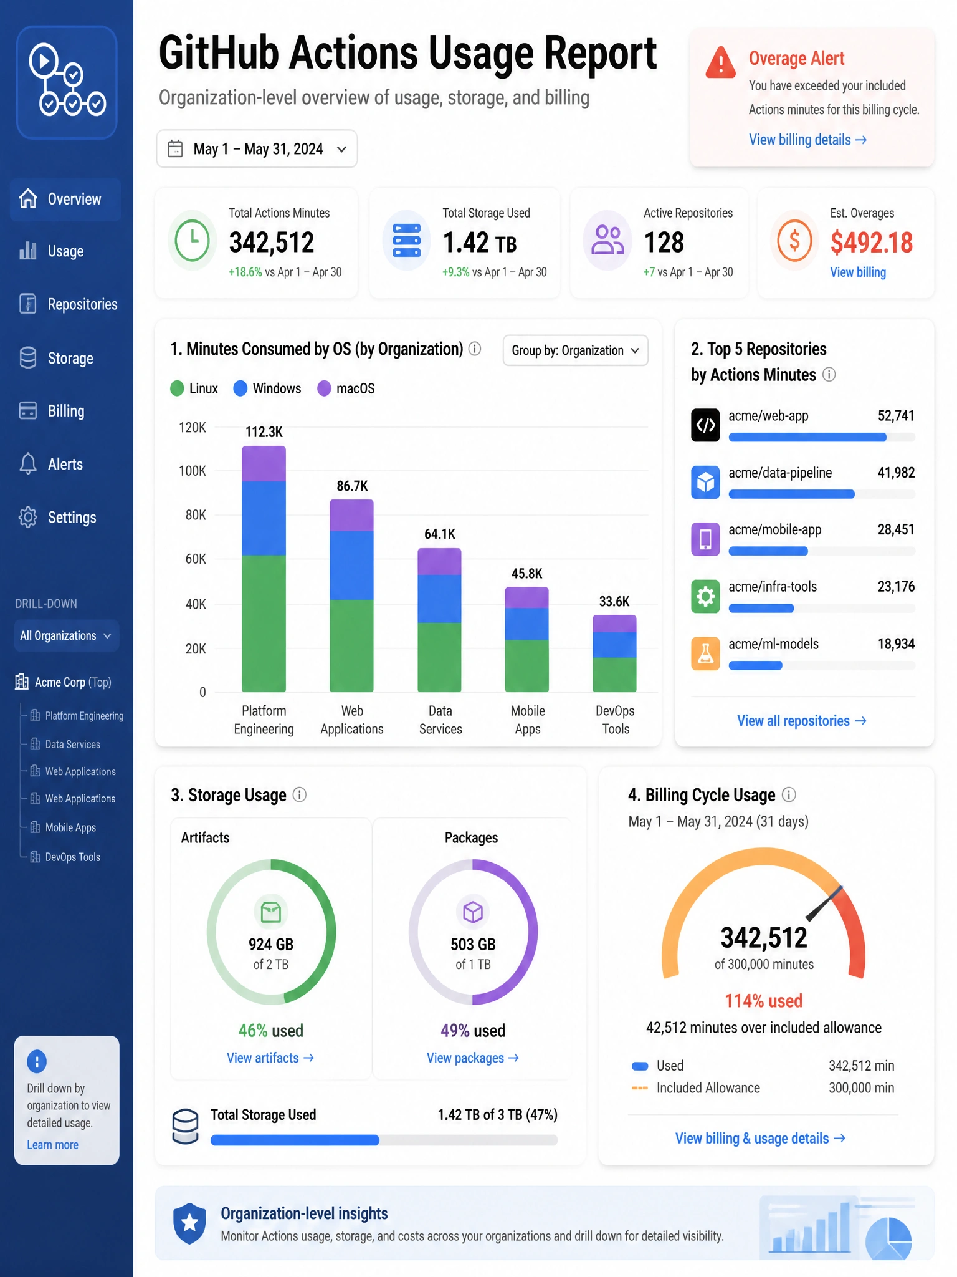Toggle the Linux legend series
The width and height of the screenshot is (957, 1277).
194,388
